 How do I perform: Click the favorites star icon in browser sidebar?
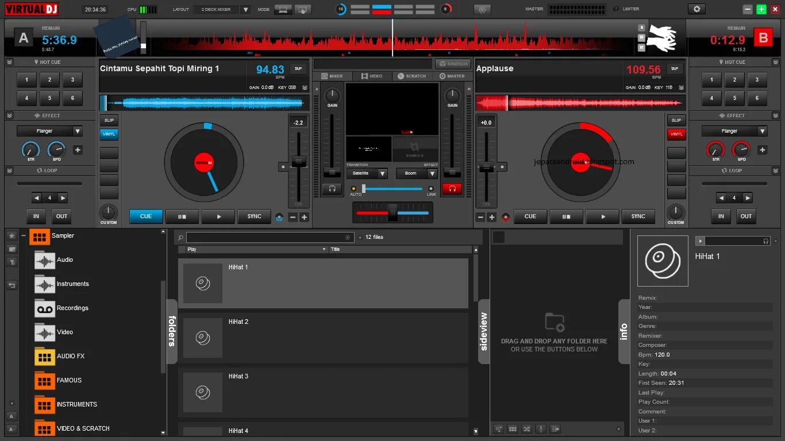12,236
